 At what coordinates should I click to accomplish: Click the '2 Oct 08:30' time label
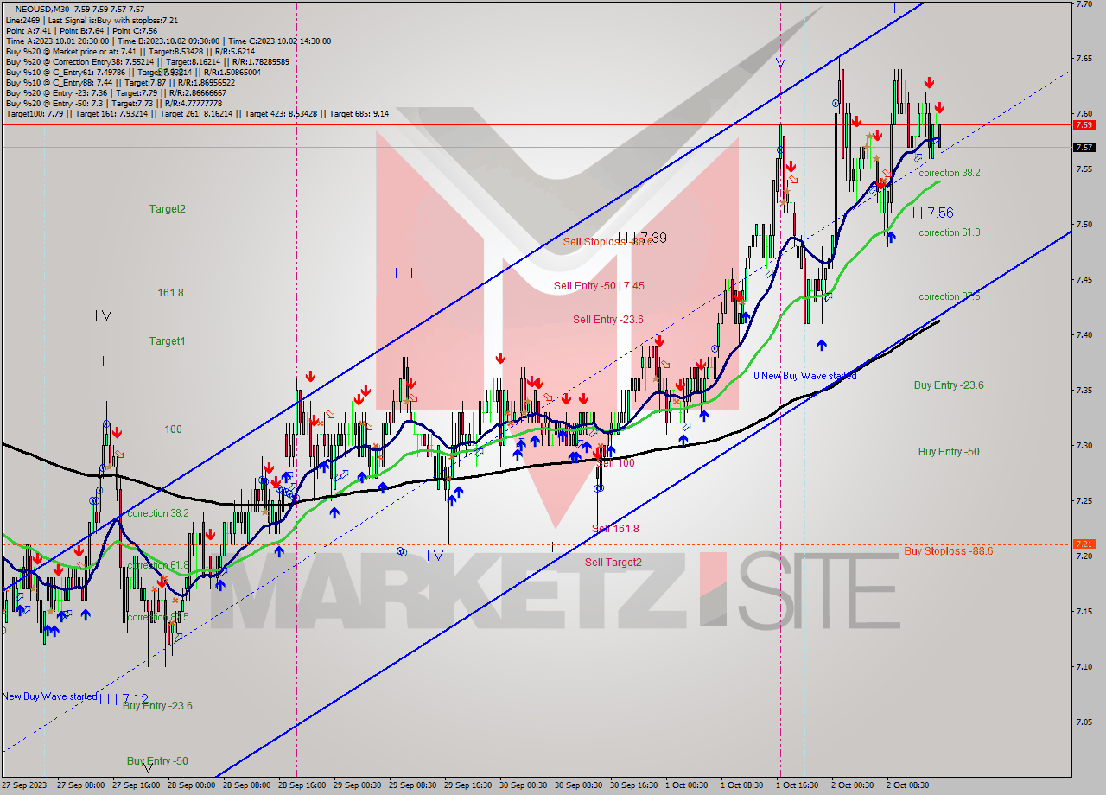pyautogui.click(x=908, y=785)
